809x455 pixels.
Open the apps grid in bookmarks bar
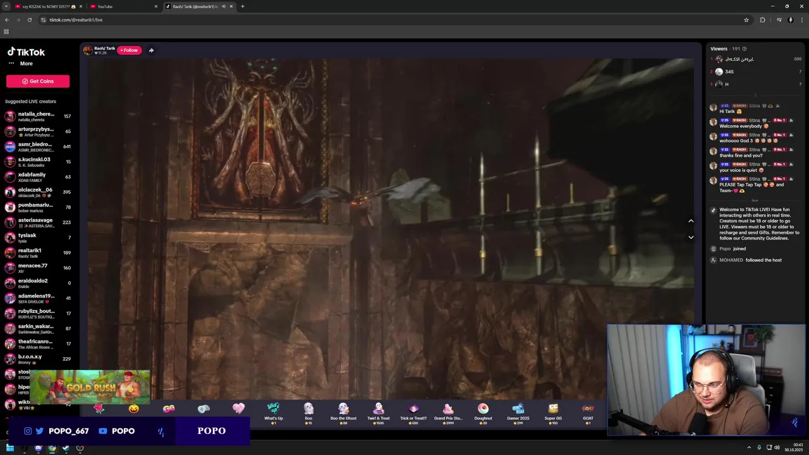6,32
